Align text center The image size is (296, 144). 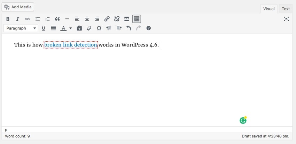point(87,19)
